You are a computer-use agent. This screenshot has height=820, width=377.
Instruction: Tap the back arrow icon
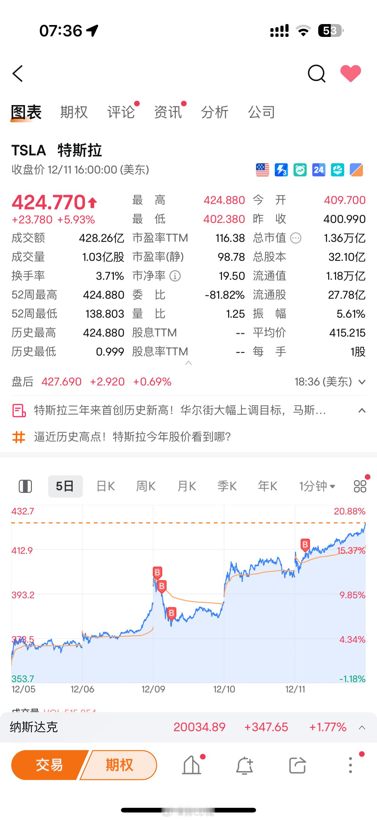click(x=18, y=73)
